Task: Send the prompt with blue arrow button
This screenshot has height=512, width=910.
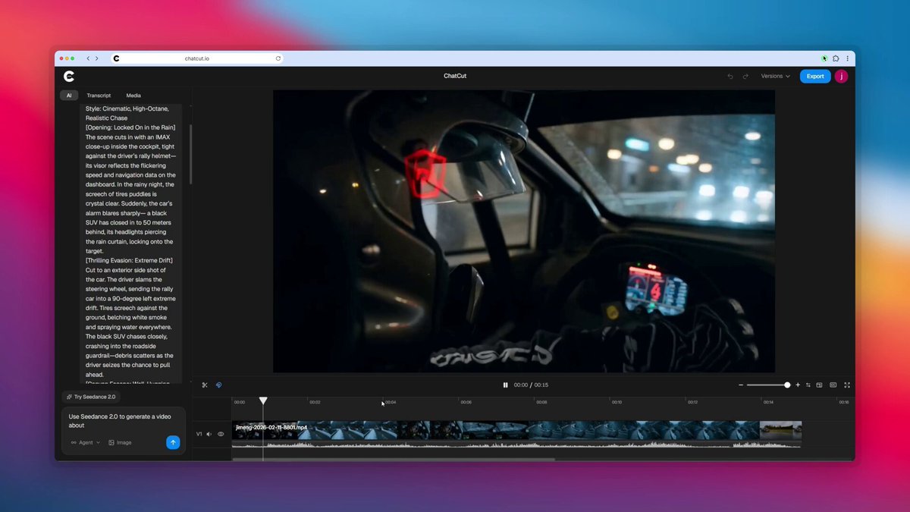Action: [173, 442]
